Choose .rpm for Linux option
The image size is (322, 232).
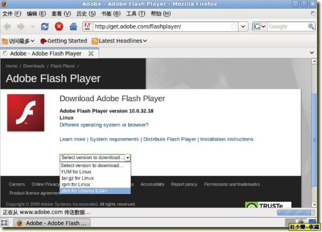click(96, 184)
